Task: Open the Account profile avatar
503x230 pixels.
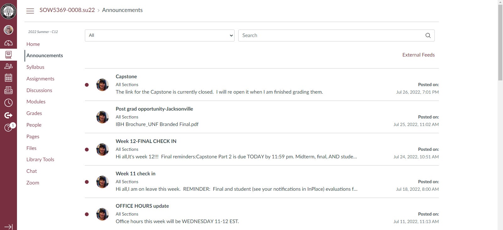Action: [8, 30]
